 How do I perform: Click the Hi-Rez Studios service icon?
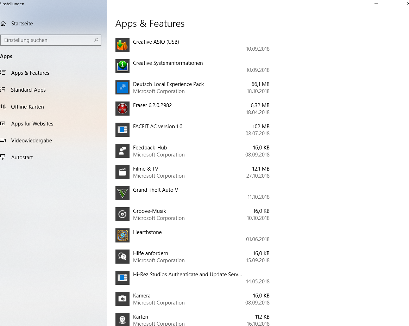coord(122,278)
